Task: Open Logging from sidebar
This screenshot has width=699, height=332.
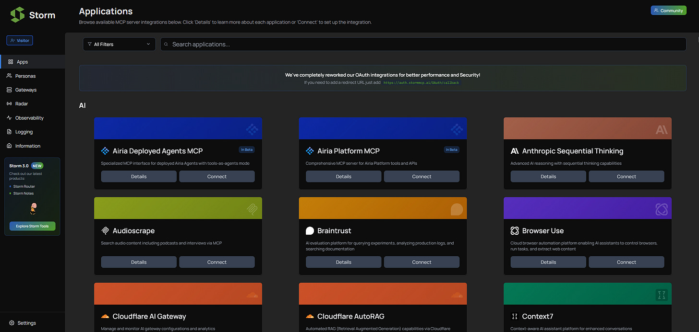Action: point(33,132)
